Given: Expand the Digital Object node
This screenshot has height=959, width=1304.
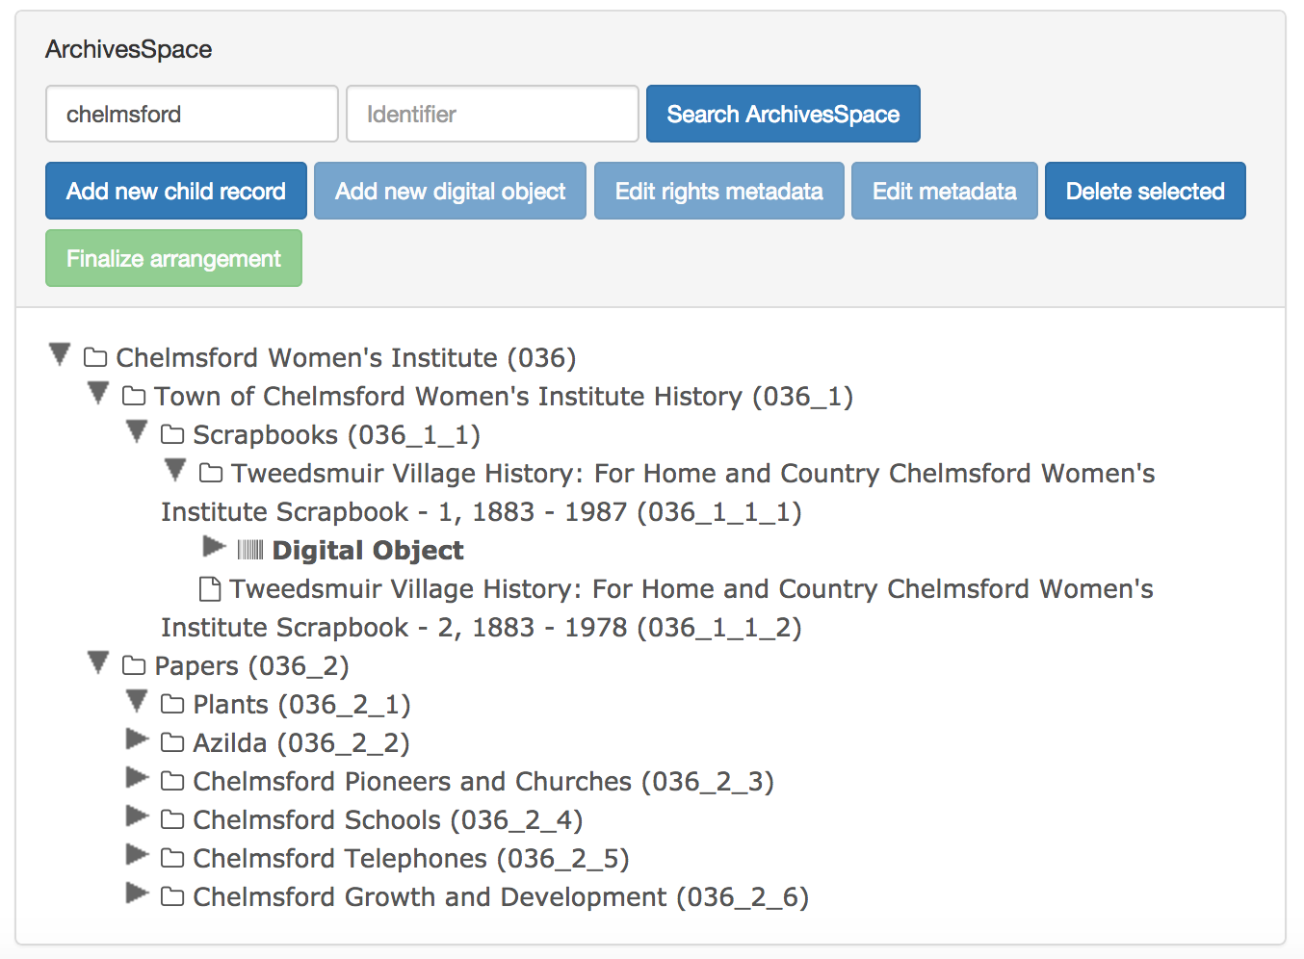Looking at the screenshot, I should click(214, 548).
